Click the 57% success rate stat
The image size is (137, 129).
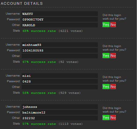(x=39, y=124)
